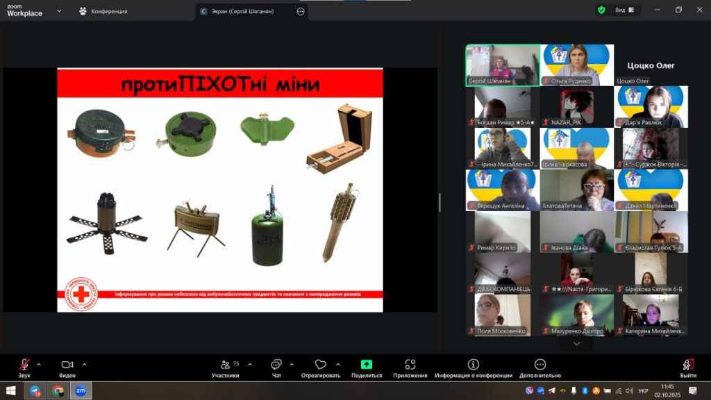Viewport: 711px width, 400px height.
Task: Select Сергій Шаганян's video thumbnail
Action: pos(503,65)
